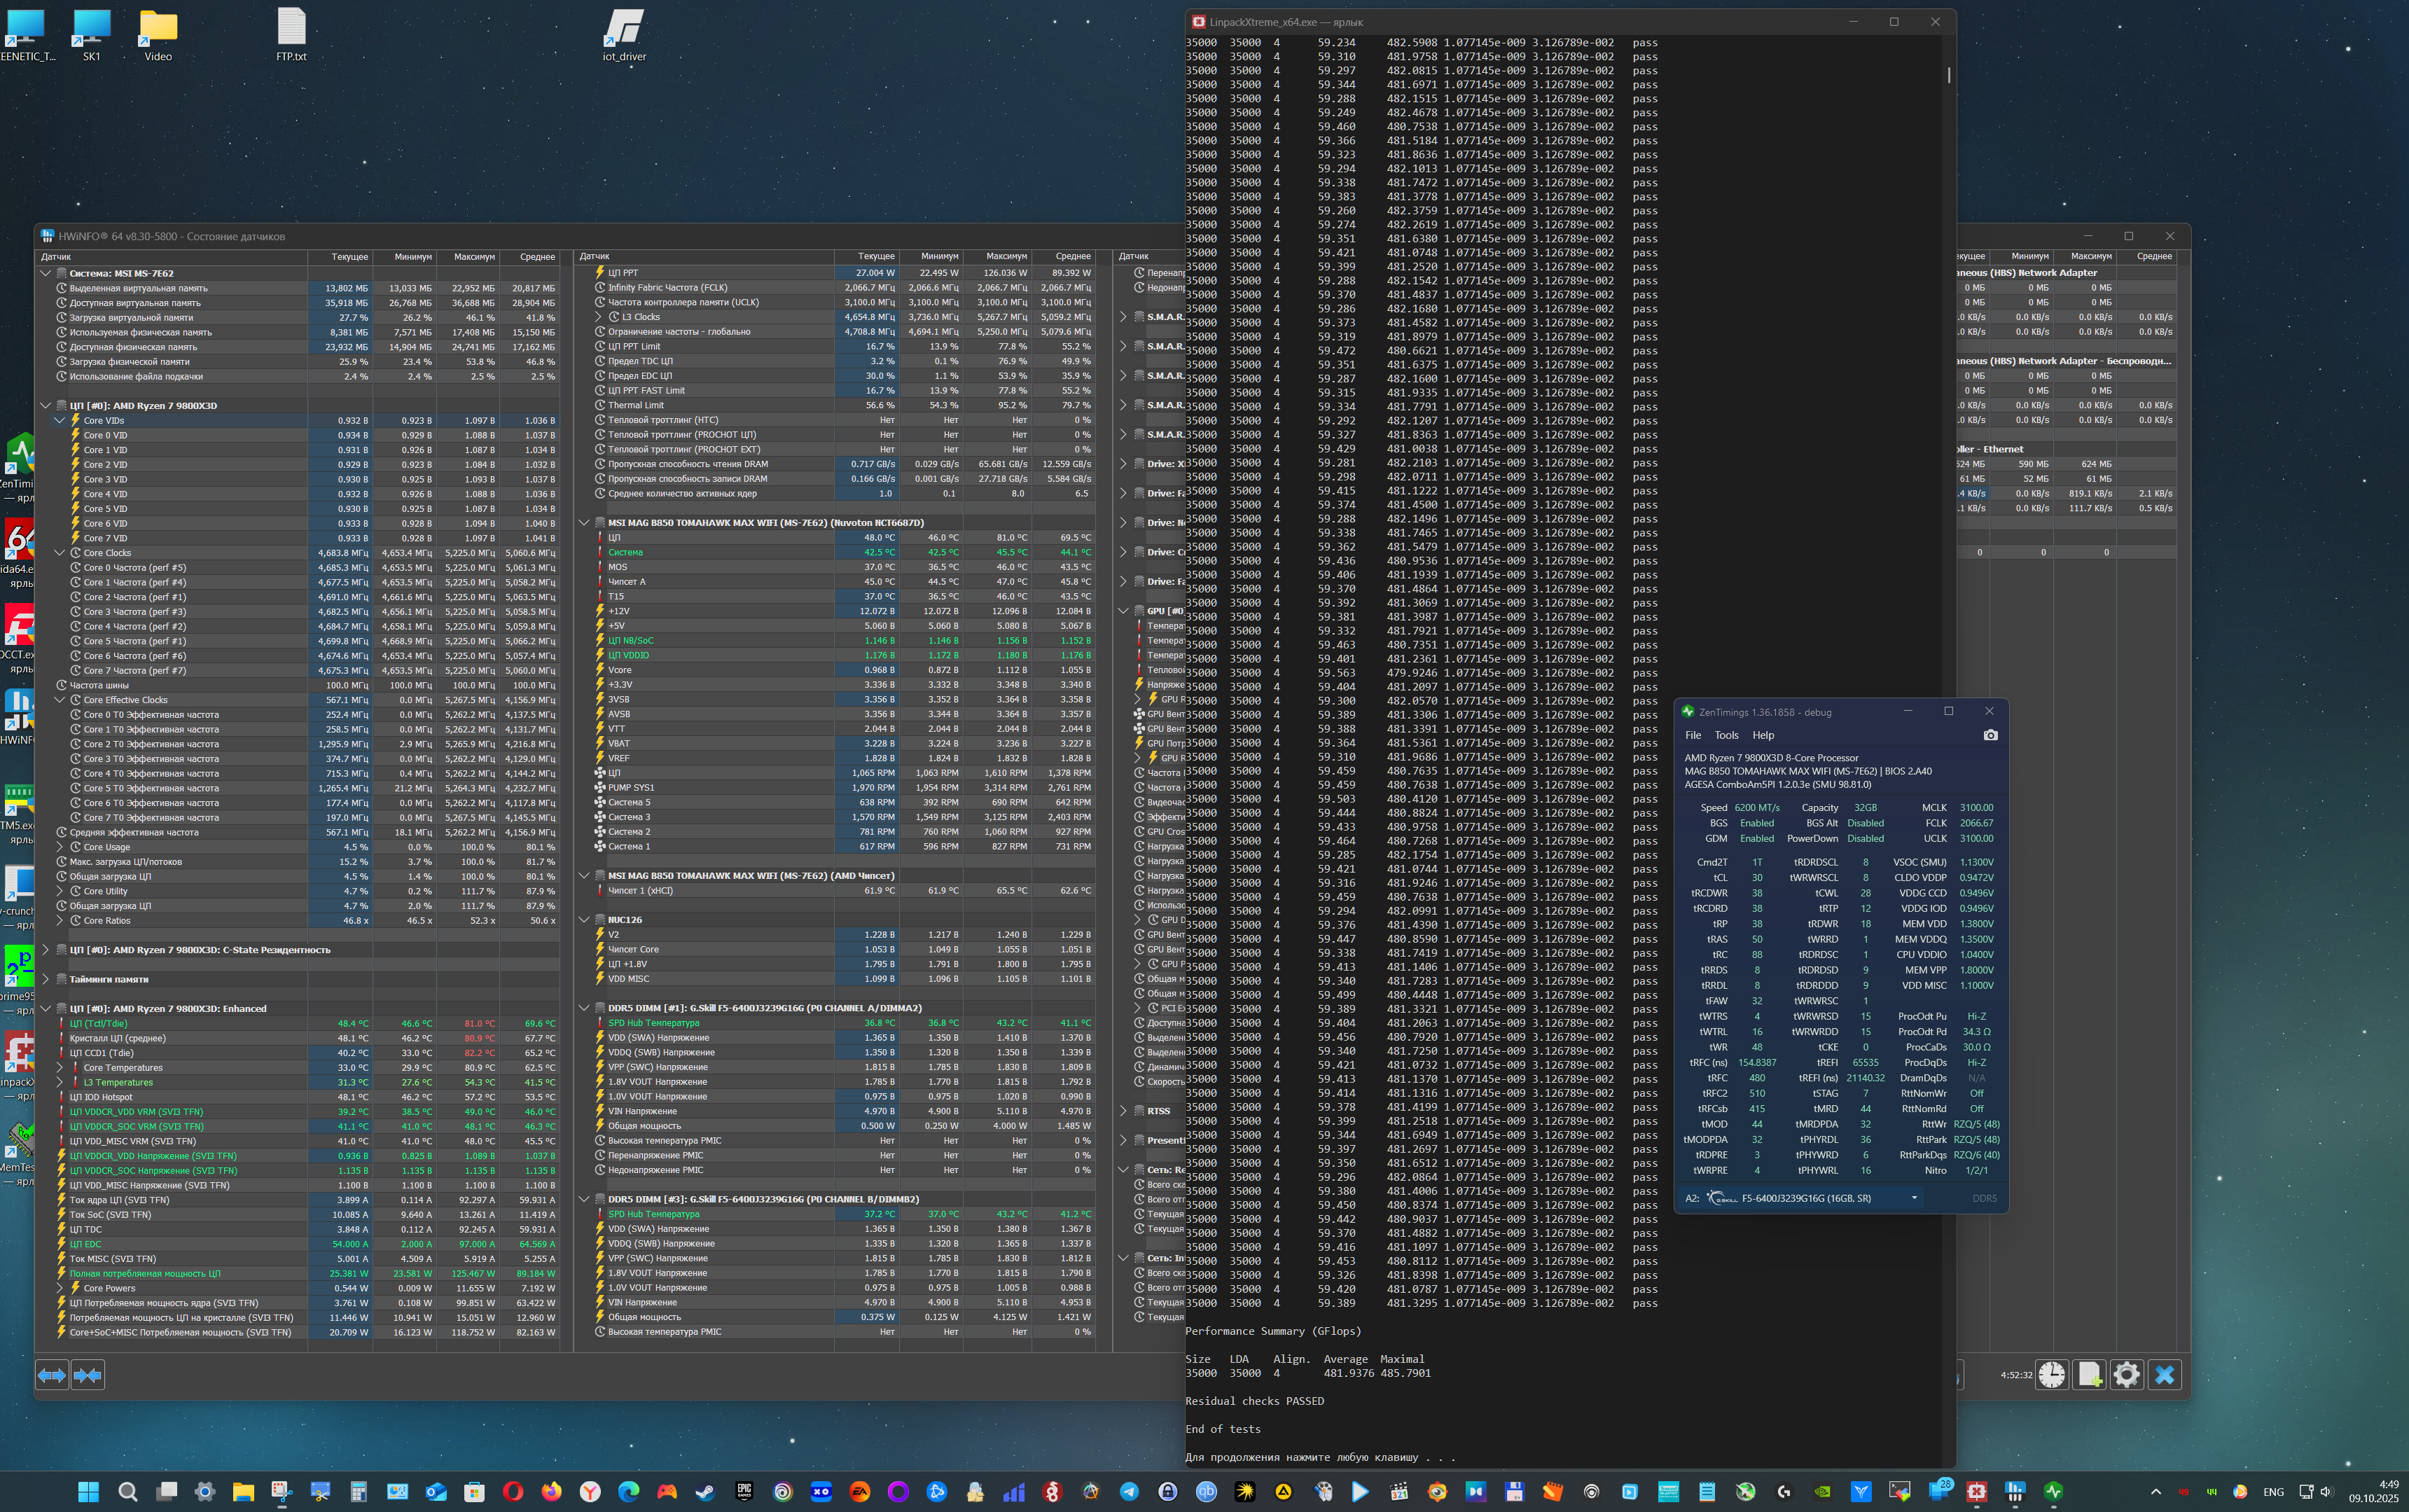
Task: Open the ZenTimings Tools menu
Action: [1726, 735]
